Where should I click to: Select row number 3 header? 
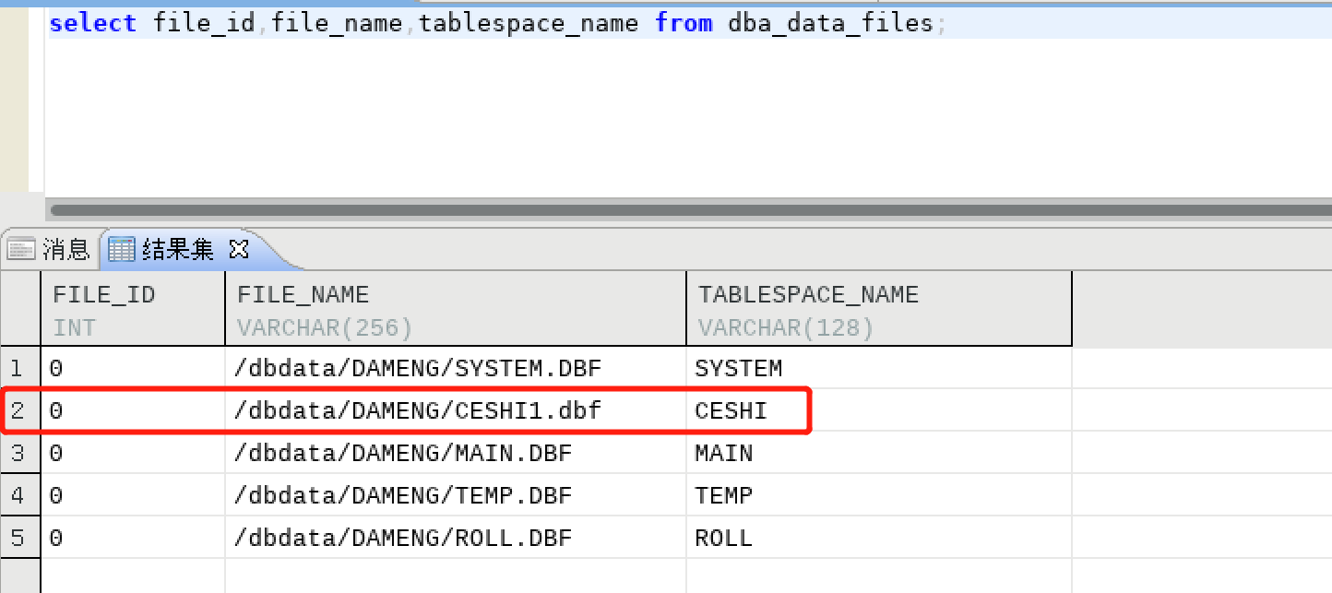pyautogui.click(x=20, y=454)
